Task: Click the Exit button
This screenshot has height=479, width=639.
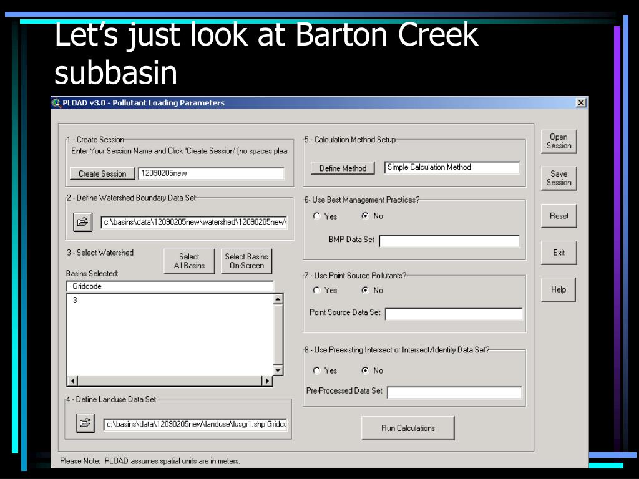Action: [559, 253]
